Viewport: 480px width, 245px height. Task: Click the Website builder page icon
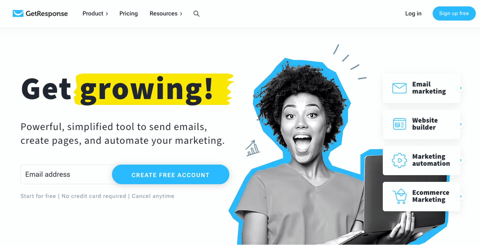point(399,124)
